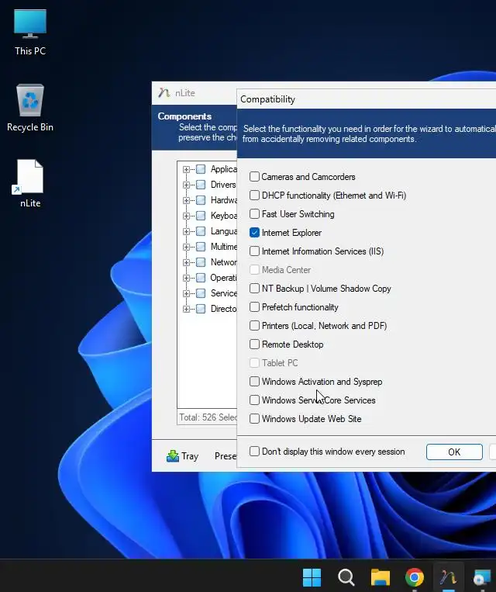Open This PC desktop icon
This screenshot has width=496, height=592.
coord(29,33)
